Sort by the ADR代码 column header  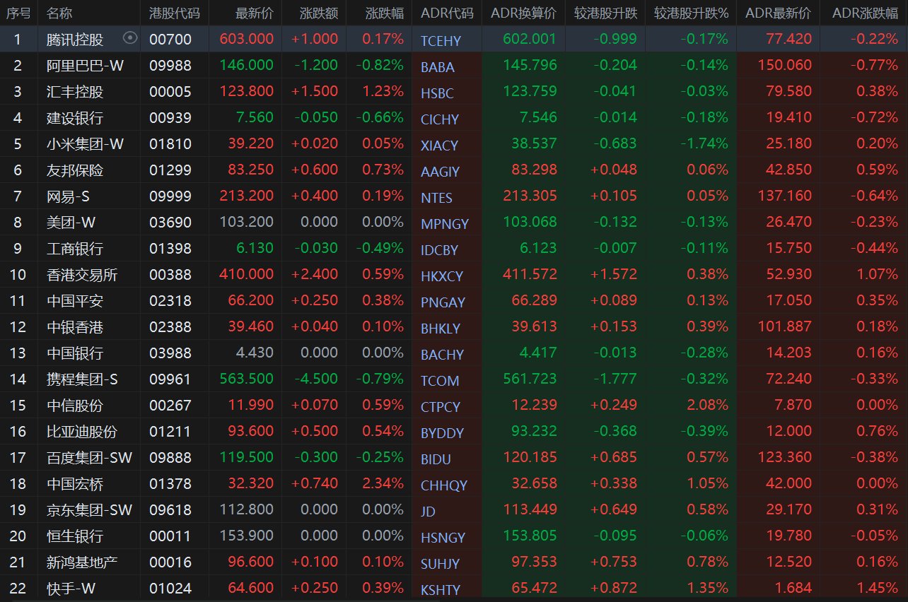(447, 13)
